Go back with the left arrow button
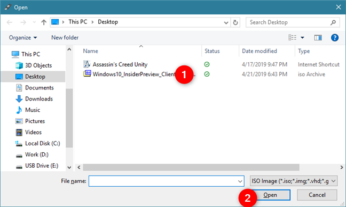 click(x=10, y=22)
